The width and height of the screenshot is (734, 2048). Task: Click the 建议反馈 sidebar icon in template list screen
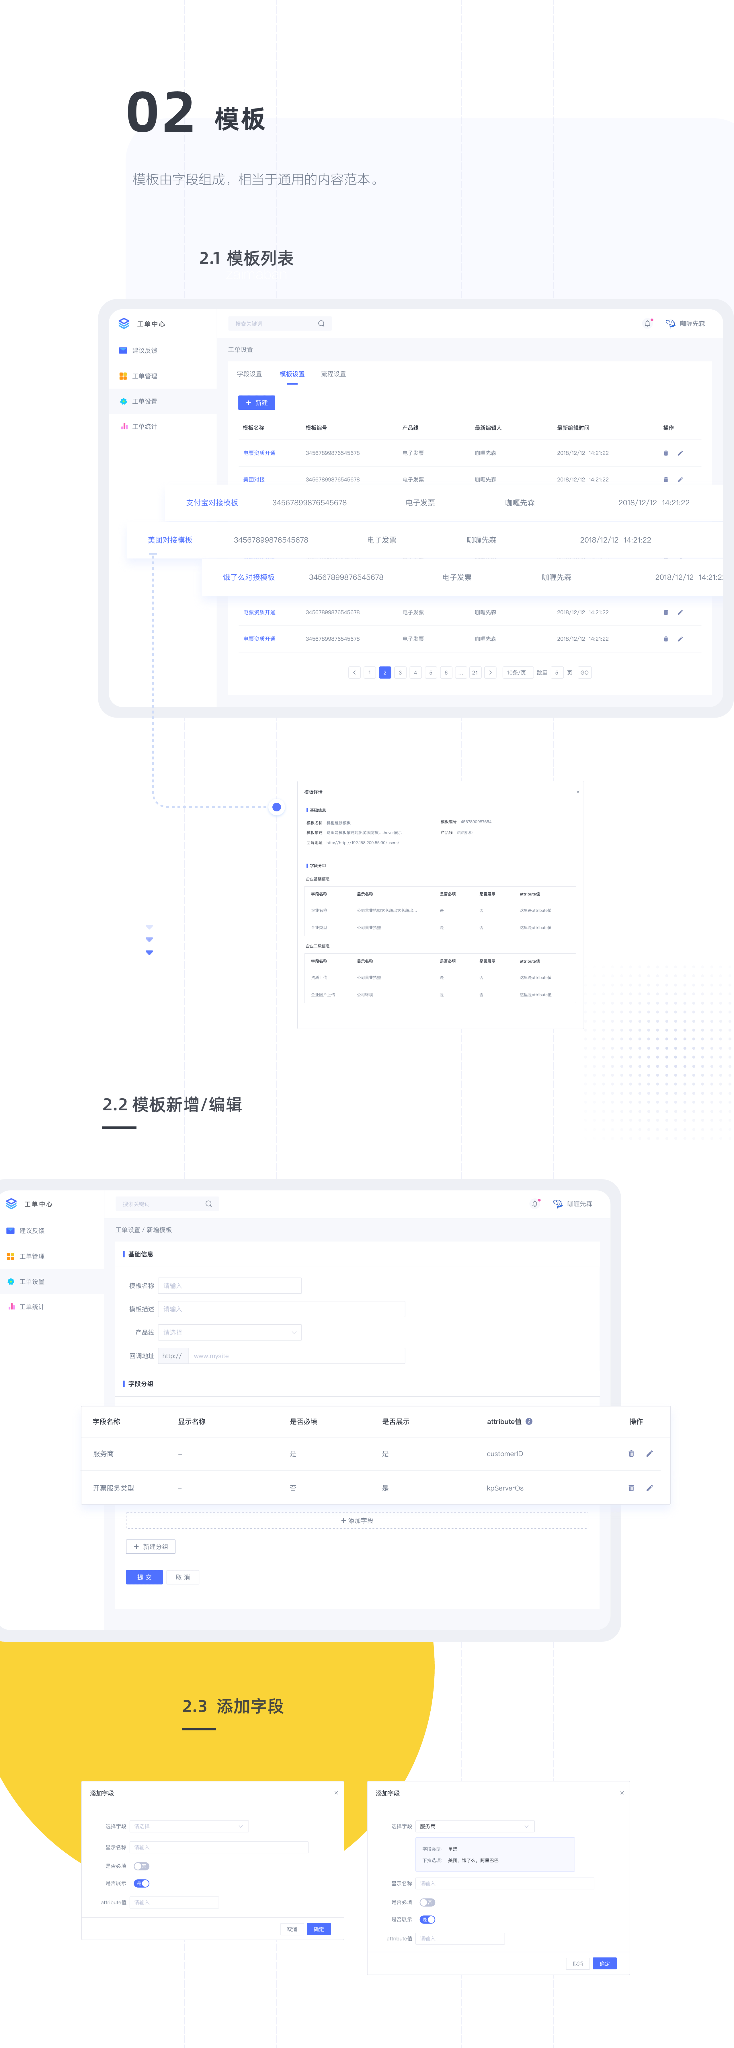tap(123, 351)
